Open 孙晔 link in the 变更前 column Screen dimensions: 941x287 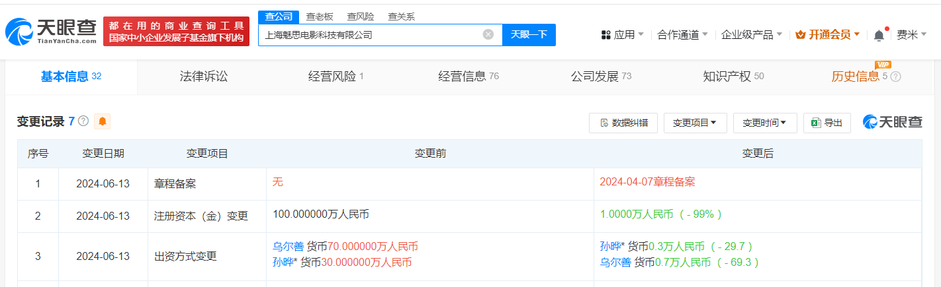pyautogui.click(x=283, y=262)
